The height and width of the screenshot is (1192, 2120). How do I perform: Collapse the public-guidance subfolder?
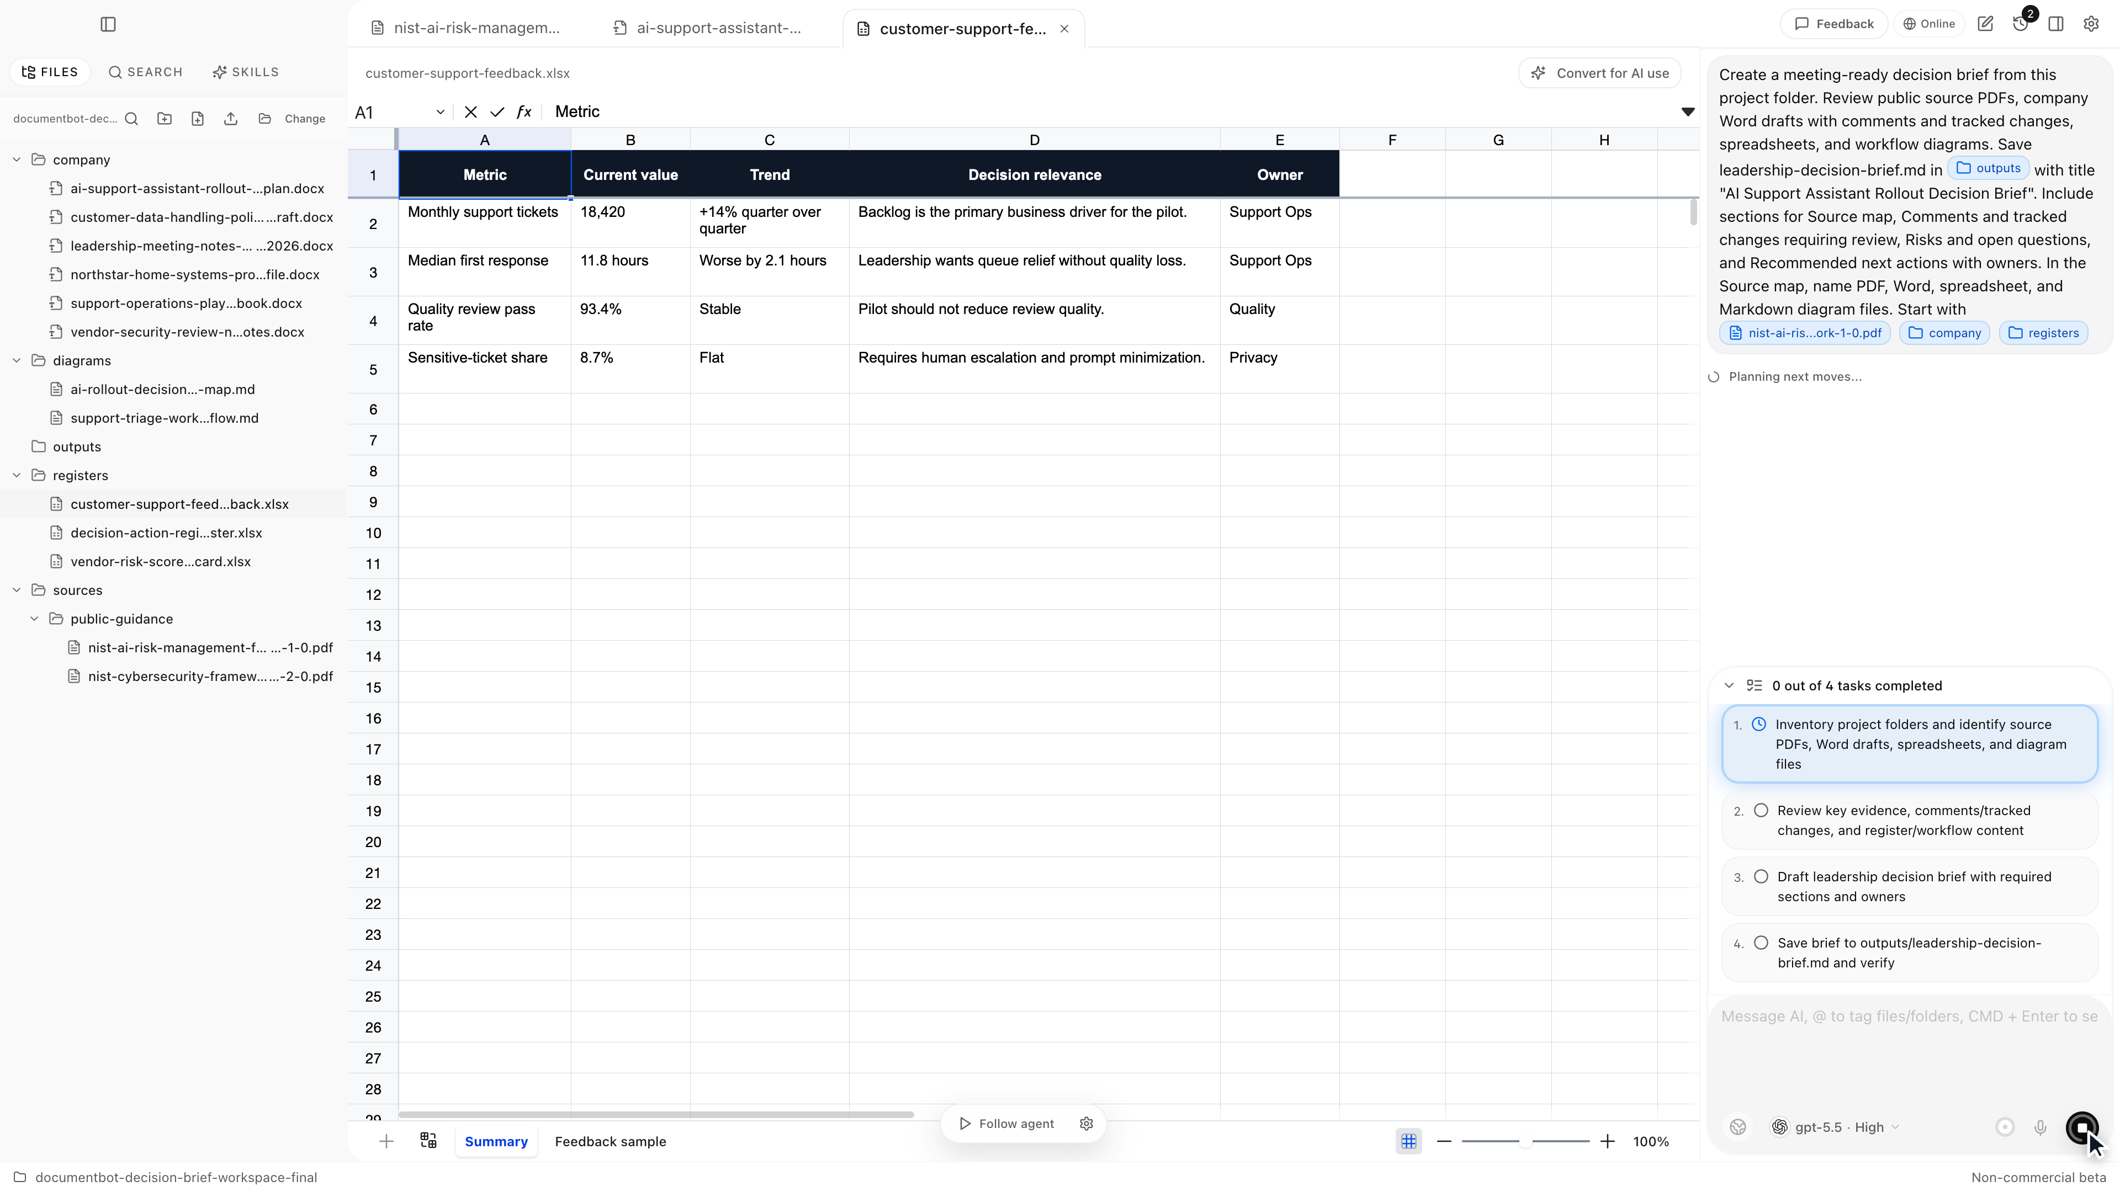click(x=35, y=619)
